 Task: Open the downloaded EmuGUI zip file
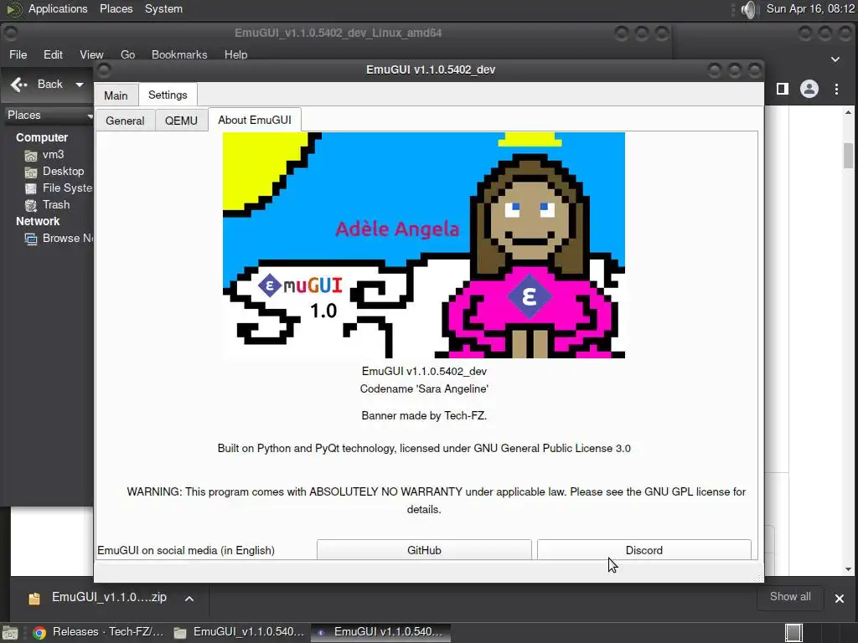[110, 597]
